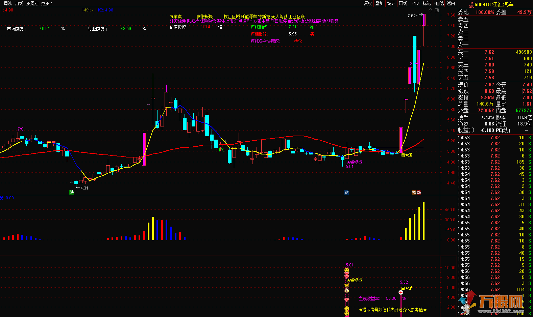Screen dimensions: 533x317
Task: Click the 近期强势 tag
Action: [330, 21]
